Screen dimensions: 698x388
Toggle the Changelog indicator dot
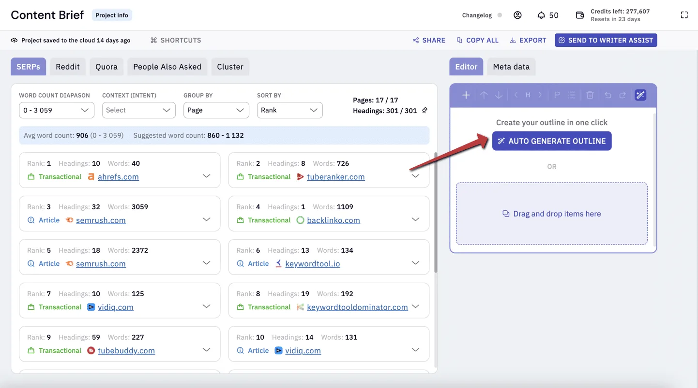coord(500,15)
